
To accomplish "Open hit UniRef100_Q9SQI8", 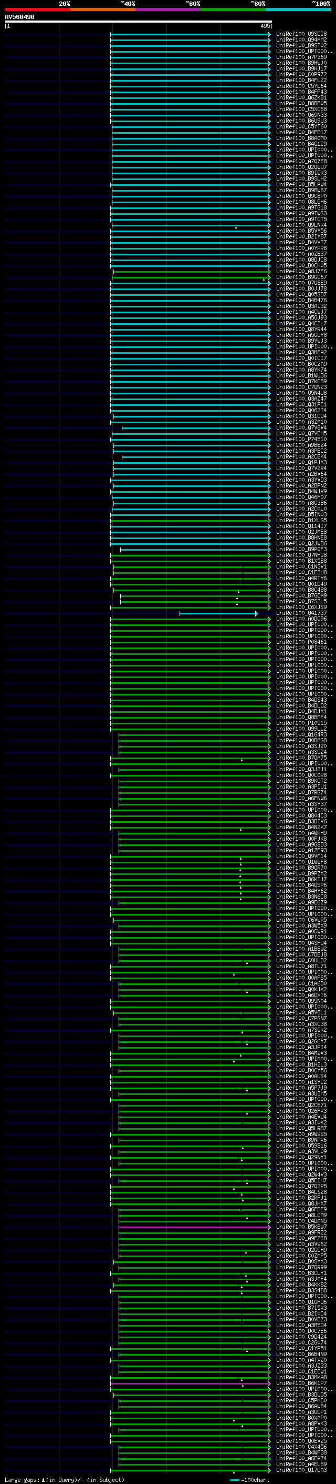I will click(x=301, y=34).
